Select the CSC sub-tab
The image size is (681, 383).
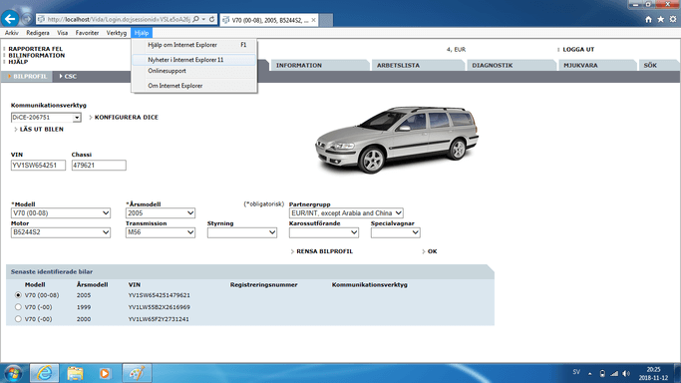coord(68,77)
